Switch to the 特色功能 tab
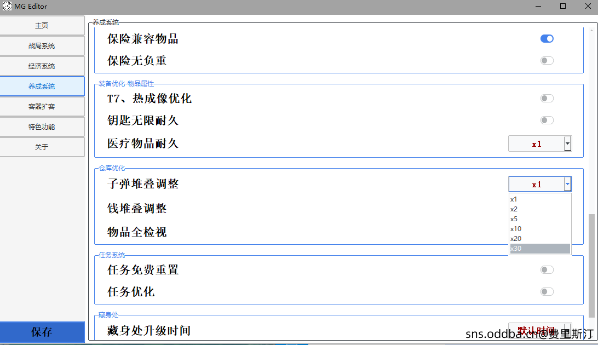The height and width of the screenshot is (345, 598). [x=42, y=127]
